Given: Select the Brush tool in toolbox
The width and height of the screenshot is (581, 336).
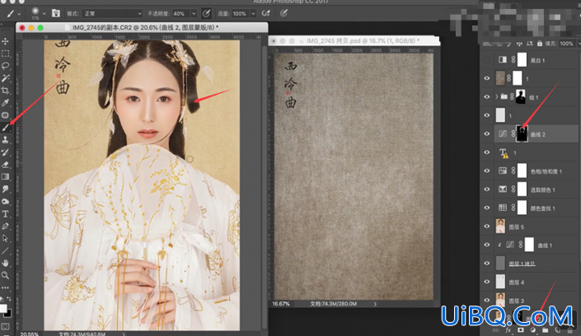Looking at the screenshot, I should [5, 128].
